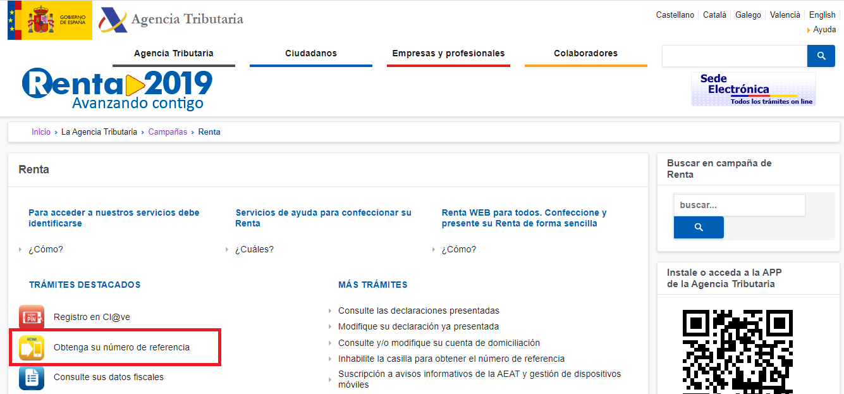844x394 pixels.
Task: Click the Gobierno de España coat of arms
Action: tap(41, 19)
